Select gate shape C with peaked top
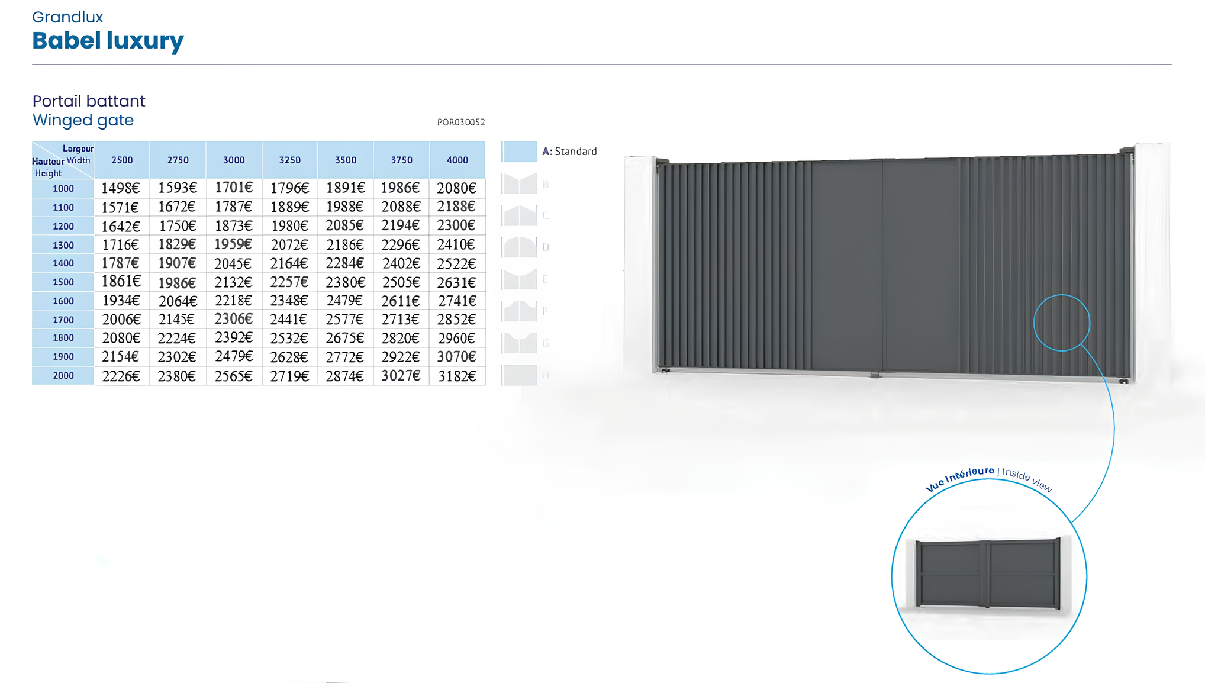Viewport: 1205px width, 683px height. pyautogui.click(x=519, y=215)
